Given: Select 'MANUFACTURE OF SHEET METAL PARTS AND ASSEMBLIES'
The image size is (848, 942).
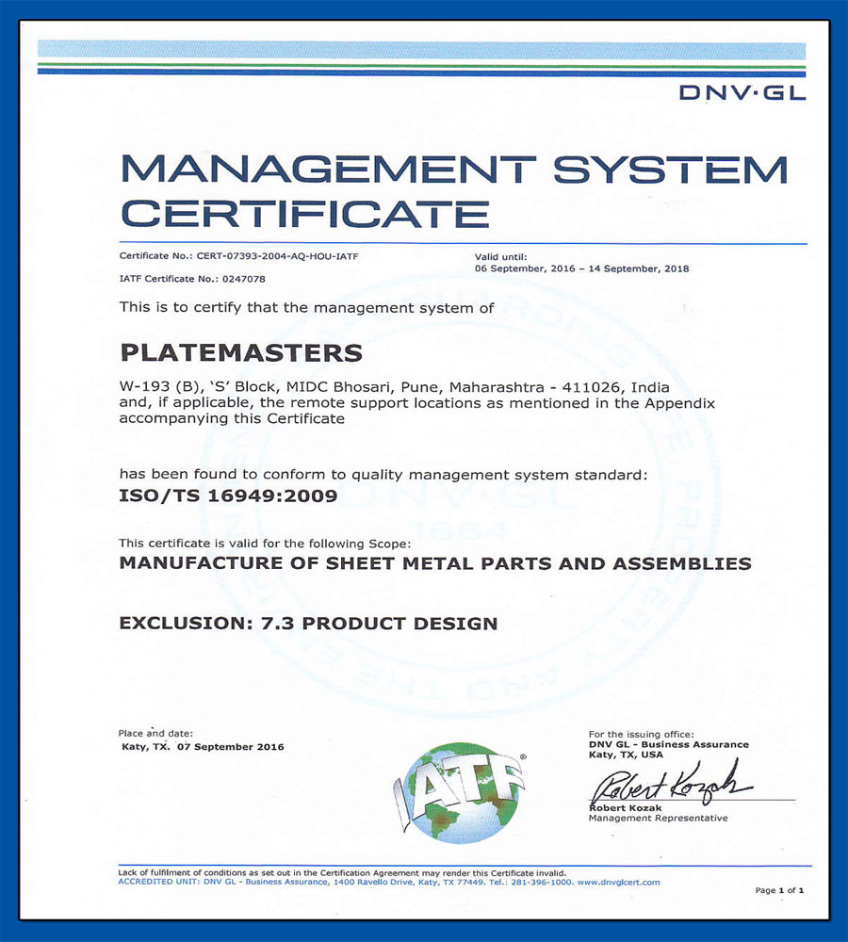Looking at the screenshot, I should 435,563.
